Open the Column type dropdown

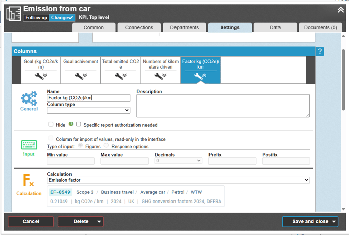(x=88, y=110)
